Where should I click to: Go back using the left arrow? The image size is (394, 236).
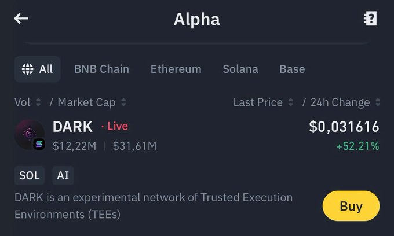[21, 19]
